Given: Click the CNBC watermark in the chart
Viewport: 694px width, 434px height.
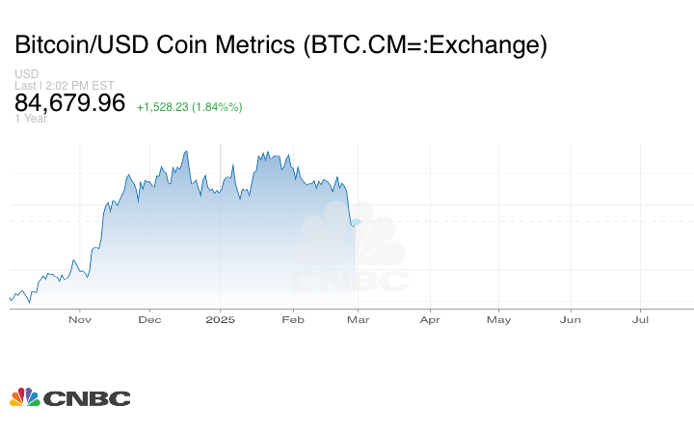Looking at the screenshot, I should 349,253.
